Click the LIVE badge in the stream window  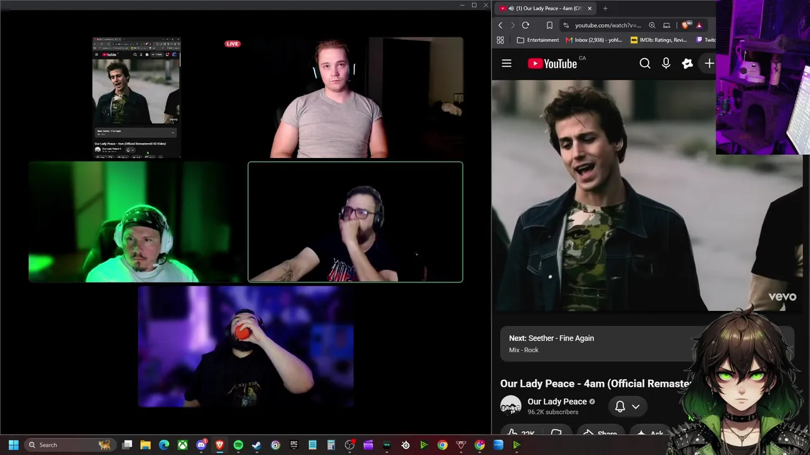pos(232,44)
